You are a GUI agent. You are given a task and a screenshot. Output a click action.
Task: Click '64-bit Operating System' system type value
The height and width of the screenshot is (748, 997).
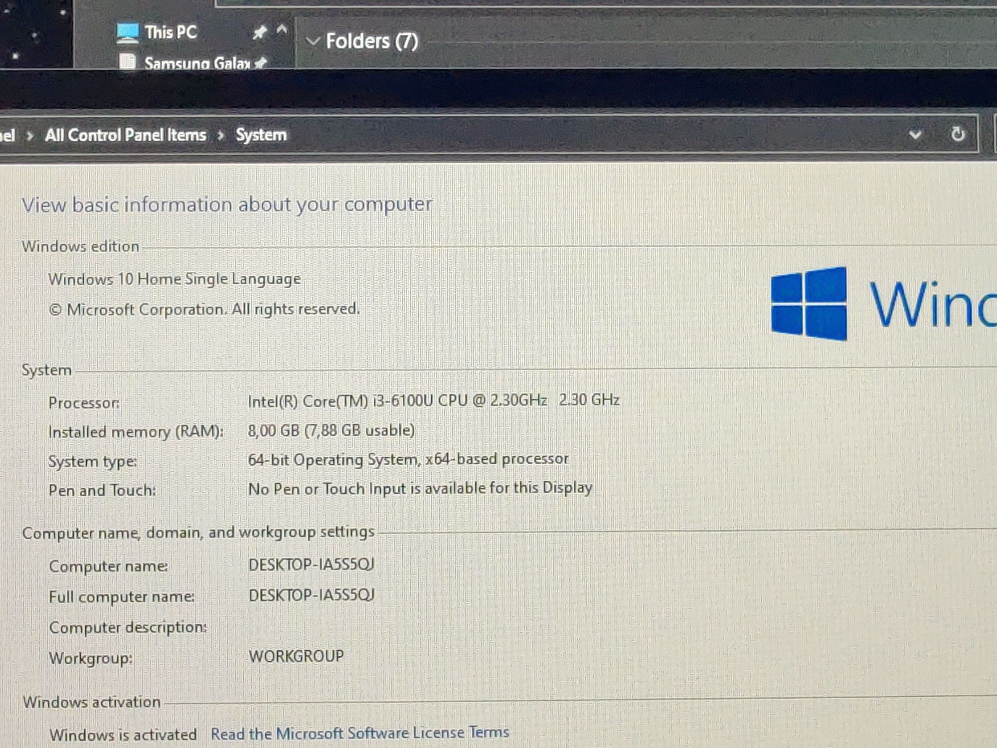click(408, 459)
